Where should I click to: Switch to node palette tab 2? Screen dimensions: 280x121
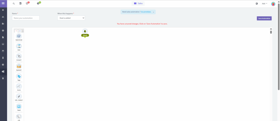coord(20,31)
